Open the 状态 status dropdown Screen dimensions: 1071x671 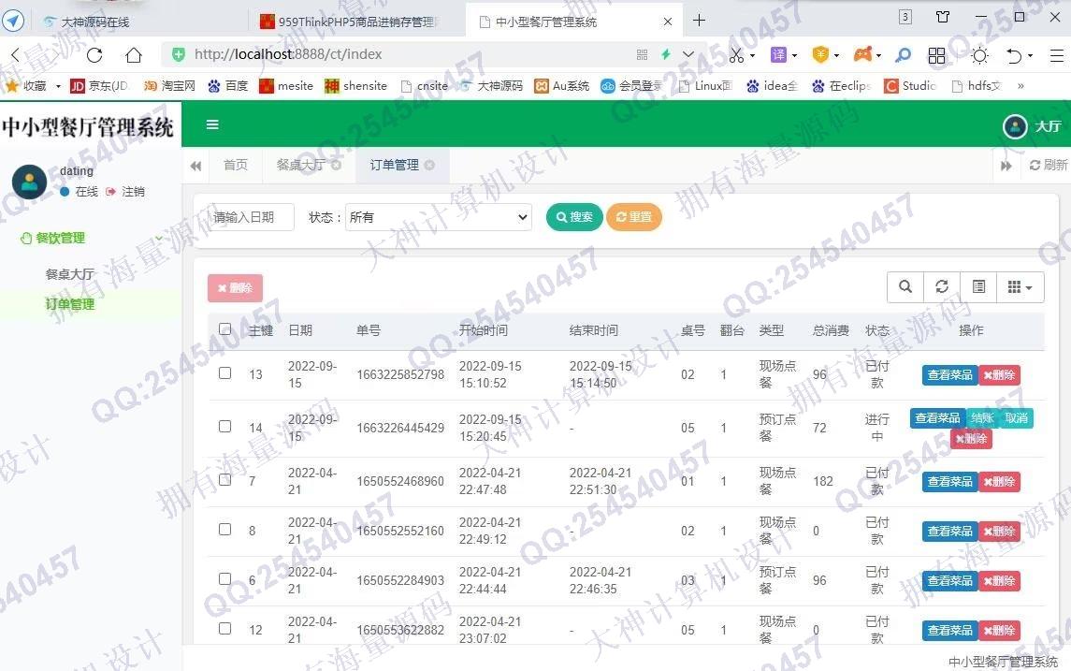(x=439, y=217)
